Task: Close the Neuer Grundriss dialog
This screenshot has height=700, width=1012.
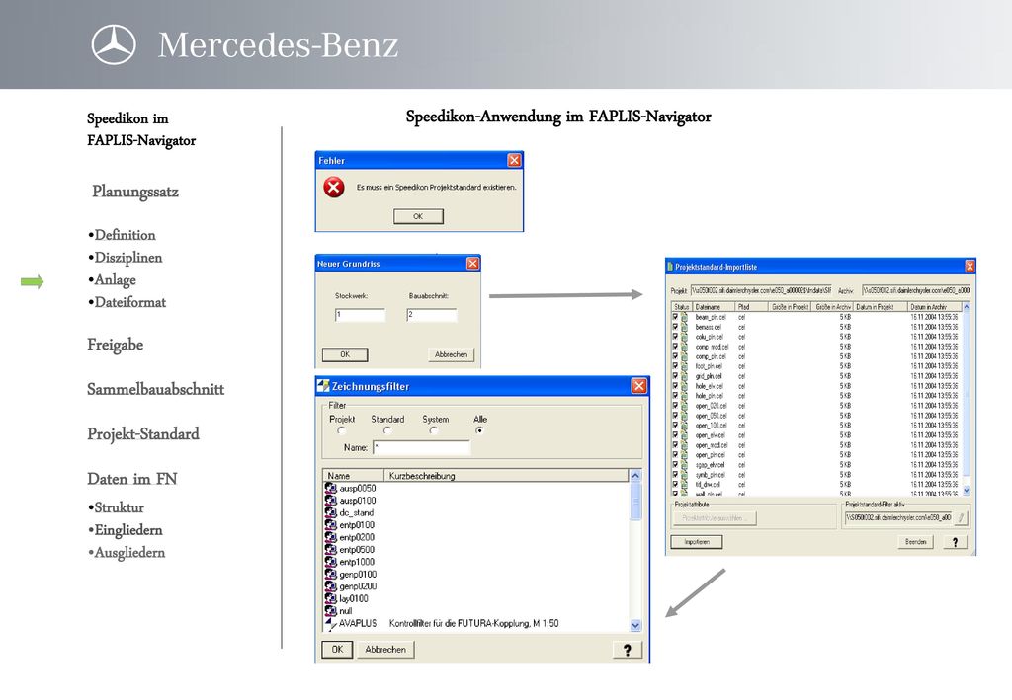Action: (473, 263)
